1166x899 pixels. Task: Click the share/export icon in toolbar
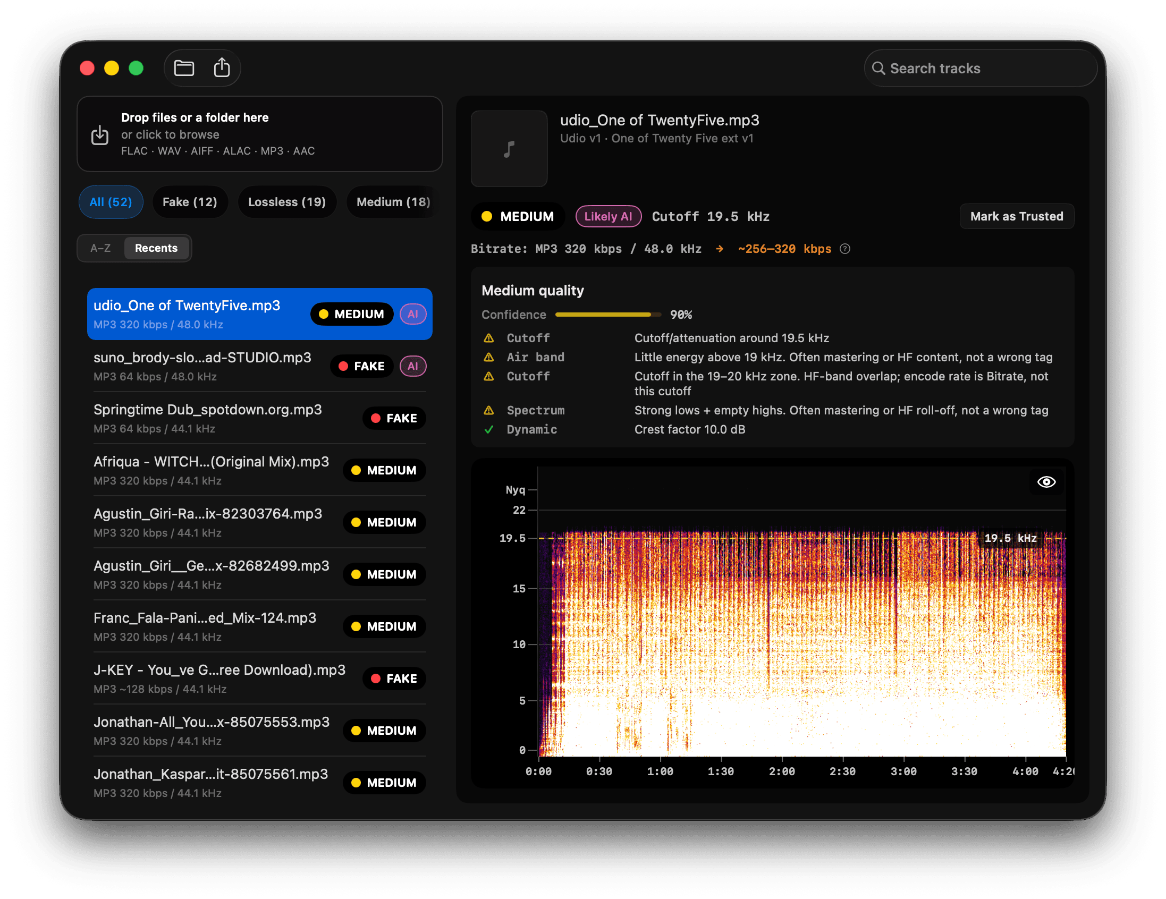click(x=222, y=68)
